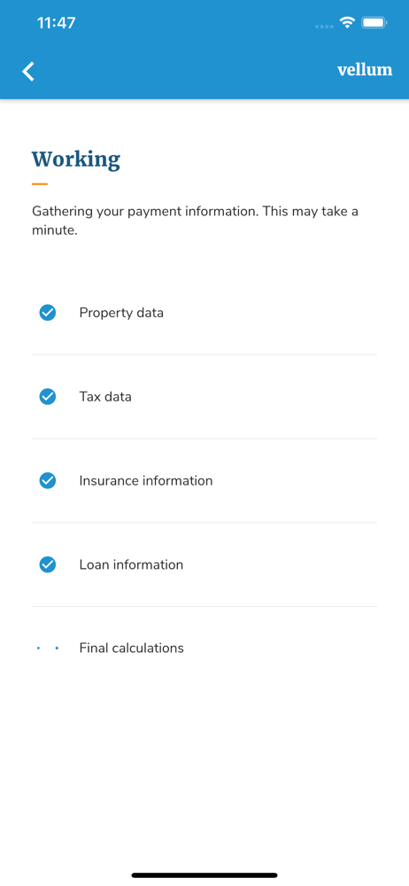Select the Final calculations row label
The width and height of the screenshot is (409, 886).
tap(132, 649)
